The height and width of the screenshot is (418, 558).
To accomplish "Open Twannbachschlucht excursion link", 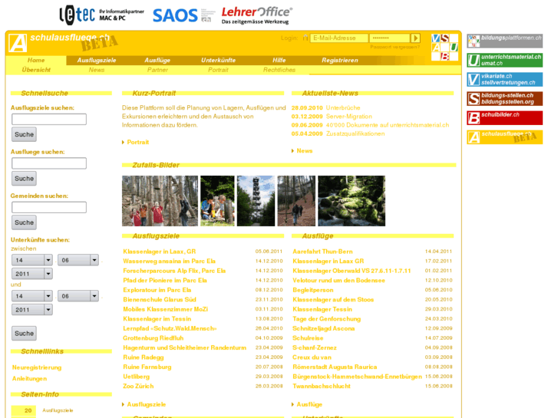I will tap(322, 386).
